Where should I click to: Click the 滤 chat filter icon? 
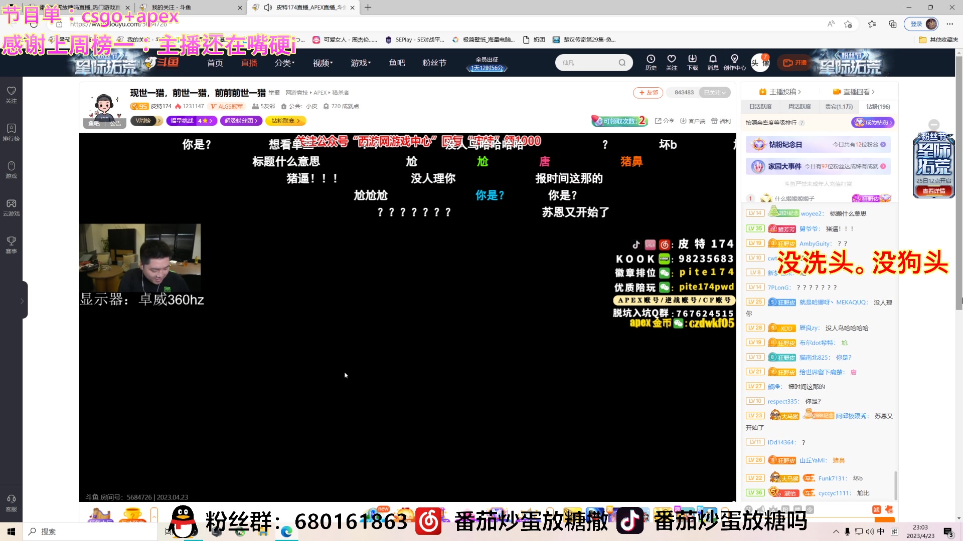[876, 509]
